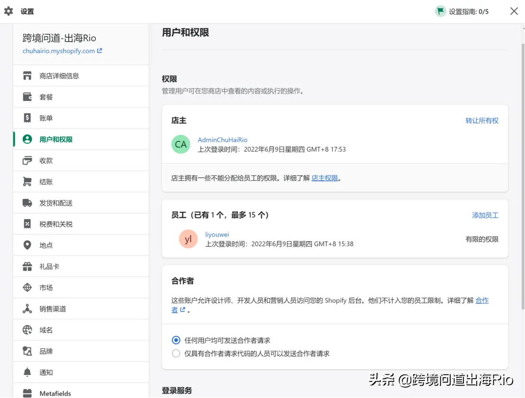Select the payments card icon
Viewport: 525px width, 398px height.
(x=27, y=161)
